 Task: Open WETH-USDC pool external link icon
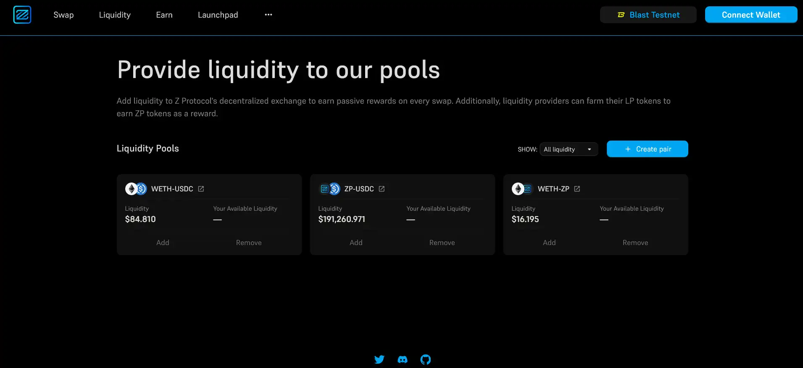[201, 189]
